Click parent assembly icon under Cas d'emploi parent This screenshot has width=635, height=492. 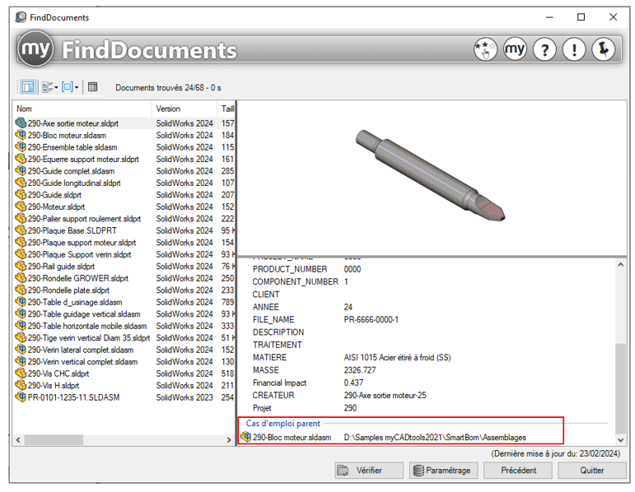tap(245, 437)
